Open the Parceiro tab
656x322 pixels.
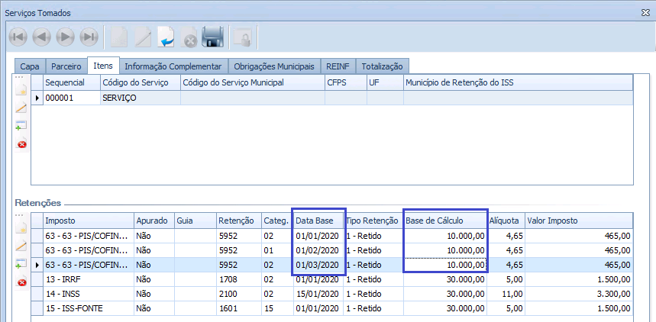pos(66,66)
